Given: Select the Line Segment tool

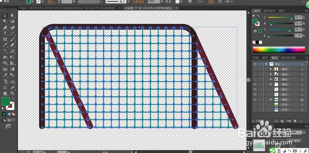Looking at the screenshot, I should click(12, 33).
